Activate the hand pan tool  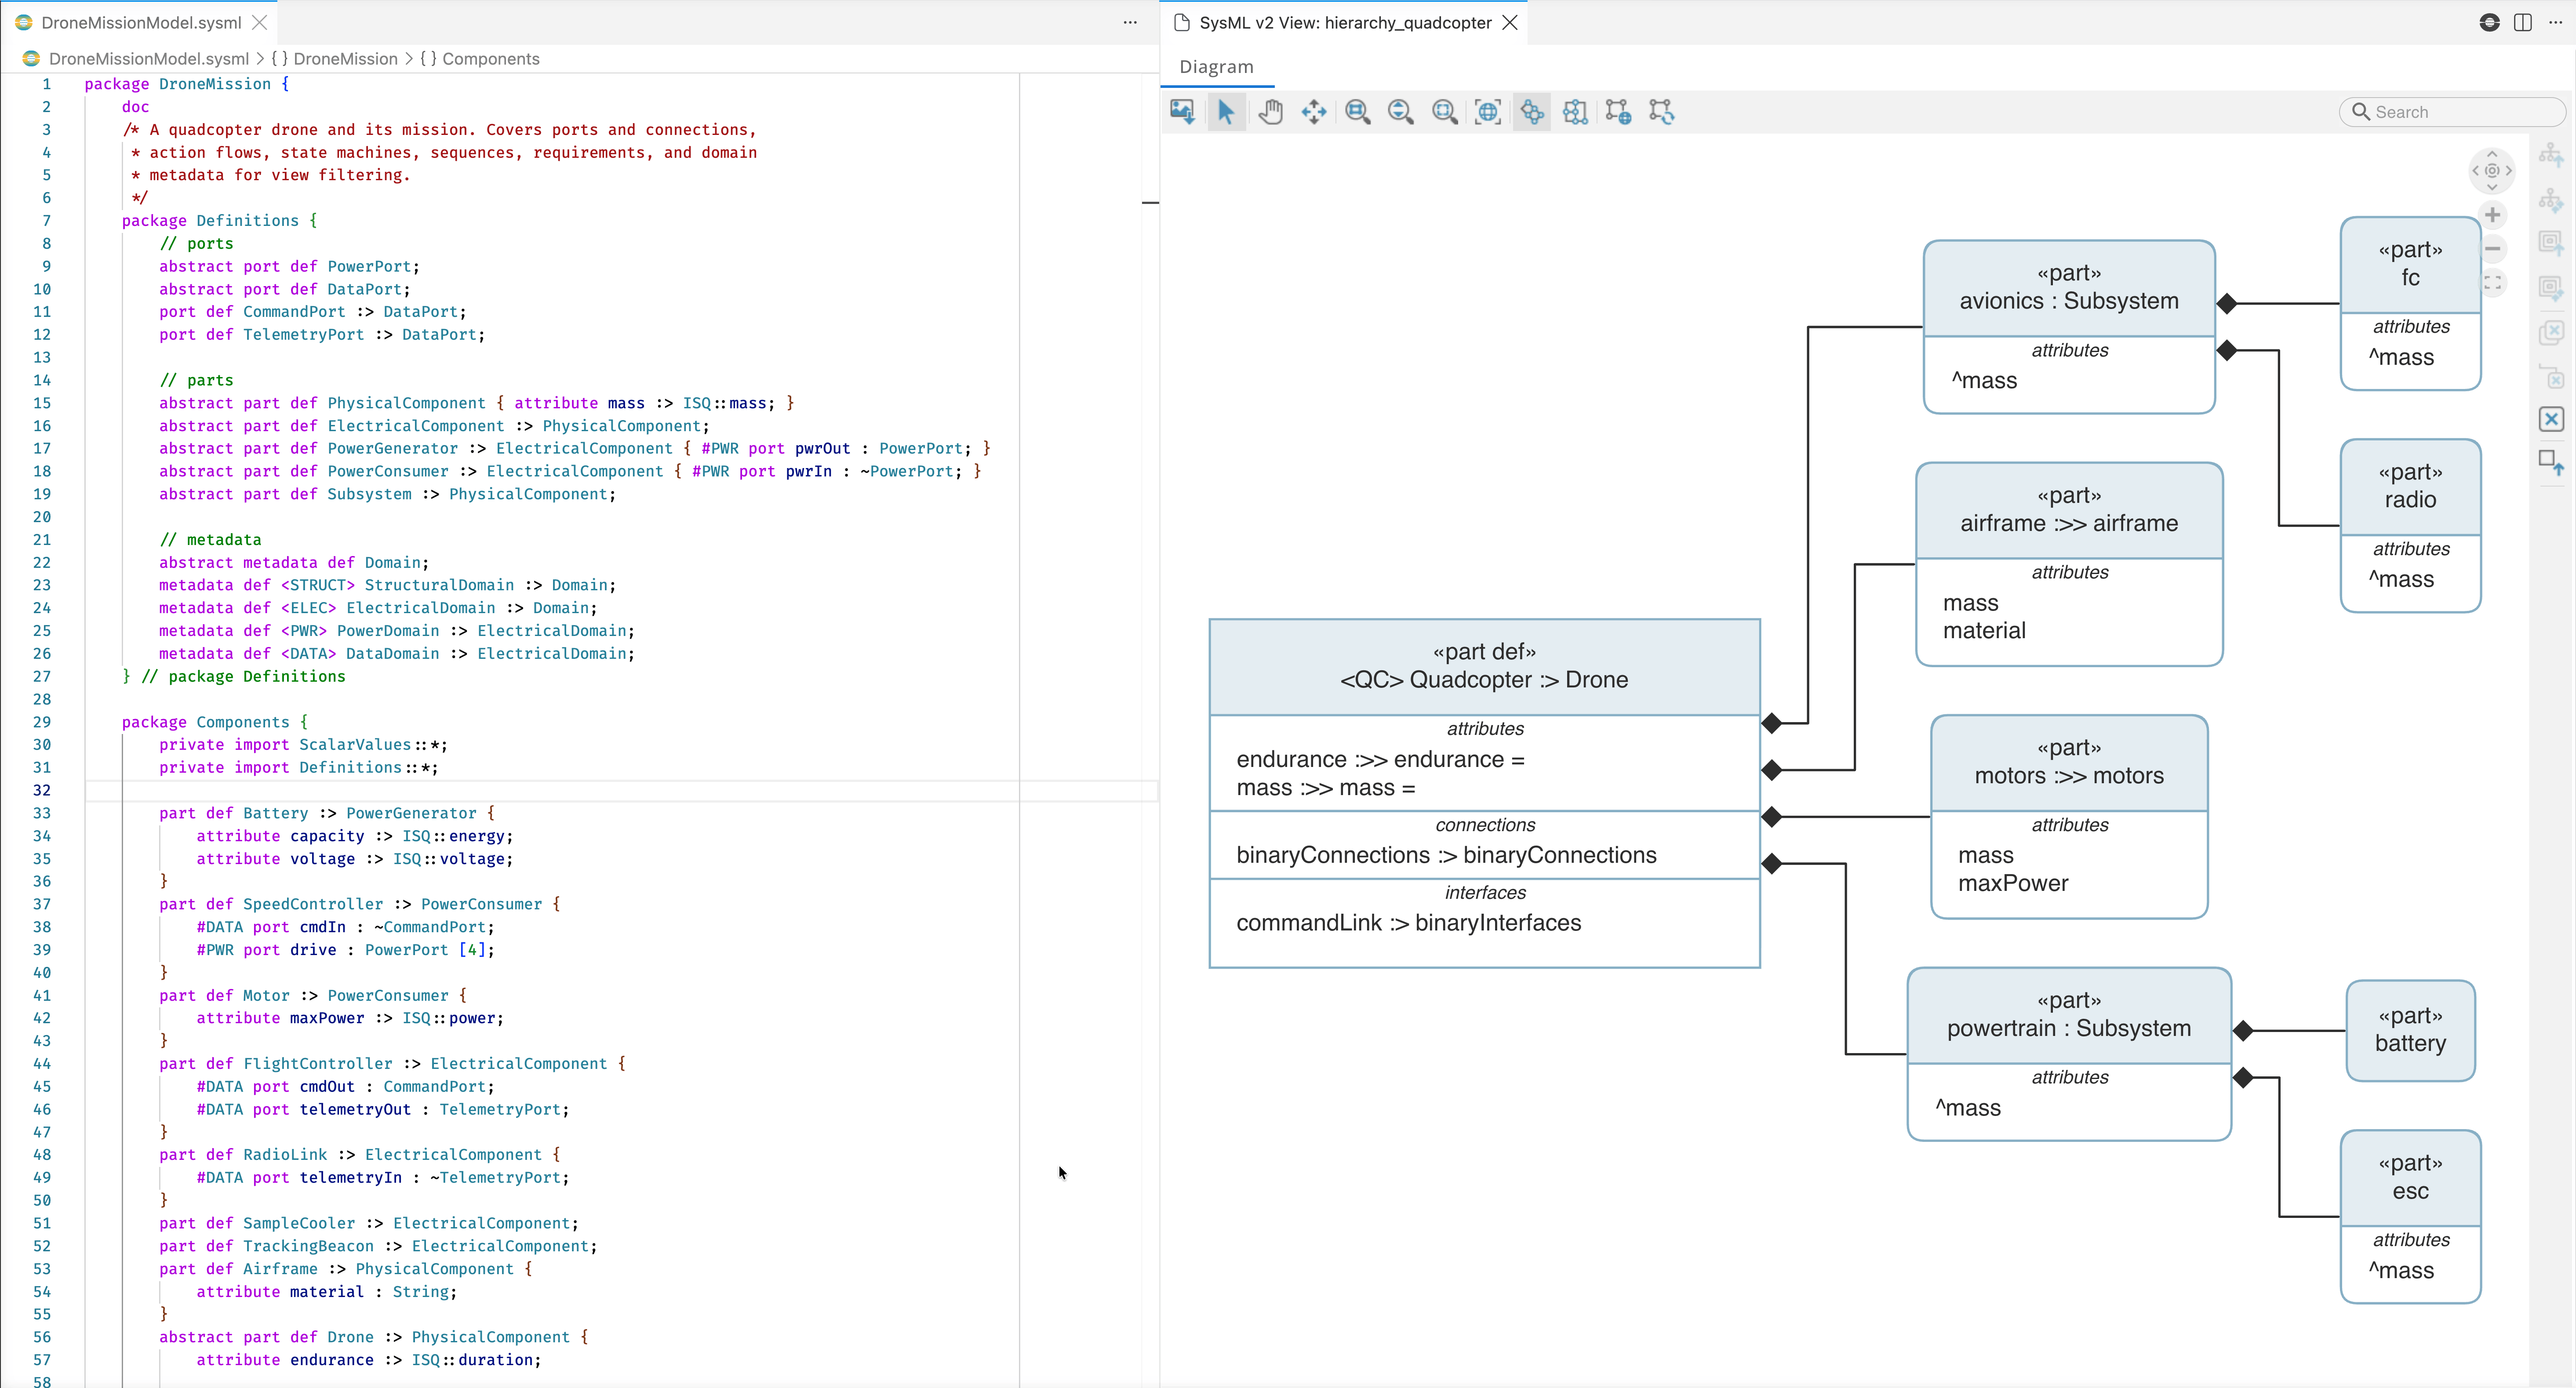pyautogui.click(x=1270, y=112)
